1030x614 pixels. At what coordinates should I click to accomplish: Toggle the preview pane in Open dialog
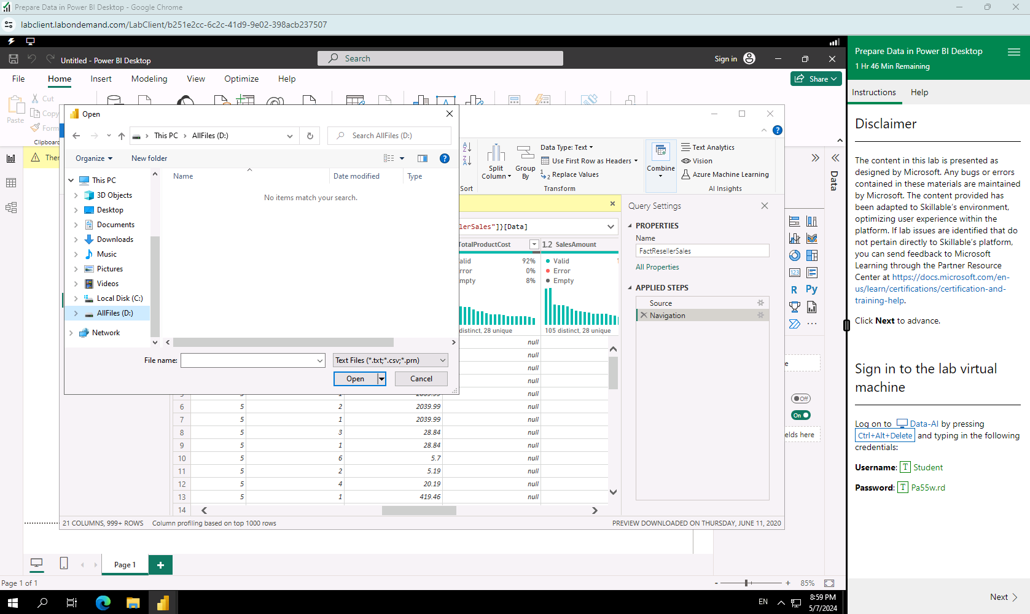click(x=423, y=158)
